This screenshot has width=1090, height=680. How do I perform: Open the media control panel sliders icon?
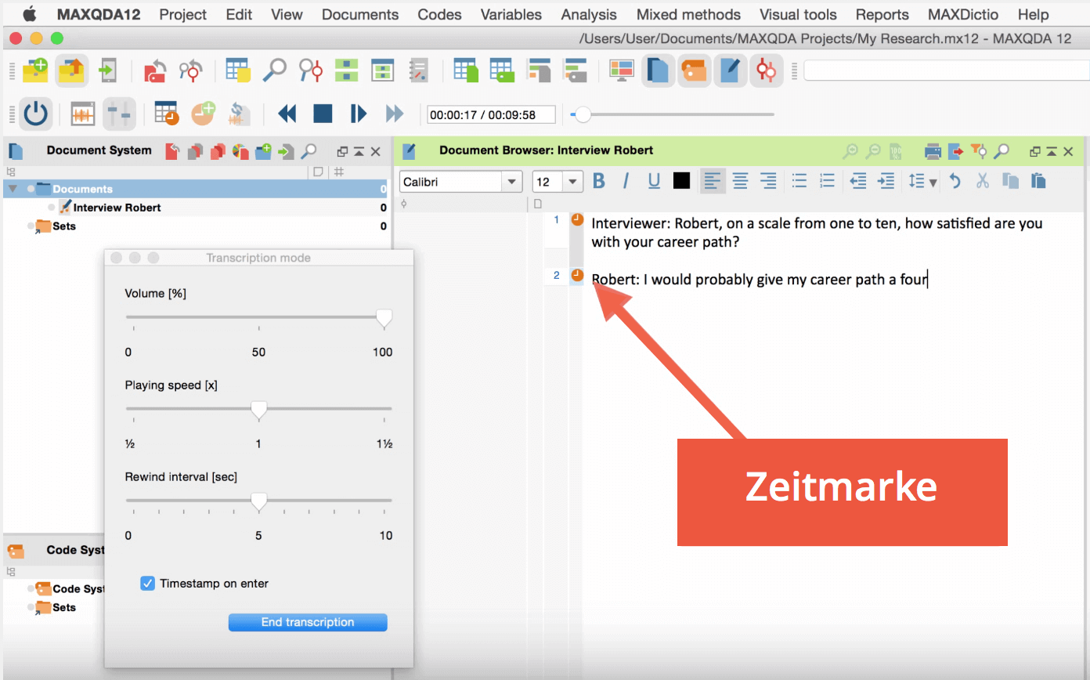pyautogui.click(x=119, y=114)
